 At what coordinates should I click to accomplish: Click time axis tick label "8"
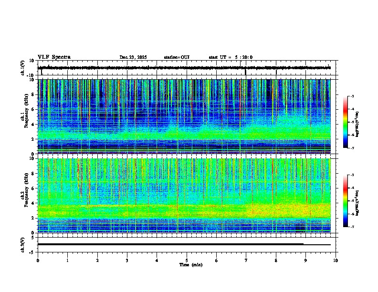click(x=276, y=261)
